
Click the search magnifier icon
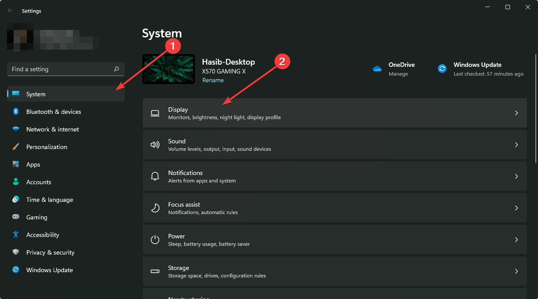pyautogui.click(x=116, y=69)
